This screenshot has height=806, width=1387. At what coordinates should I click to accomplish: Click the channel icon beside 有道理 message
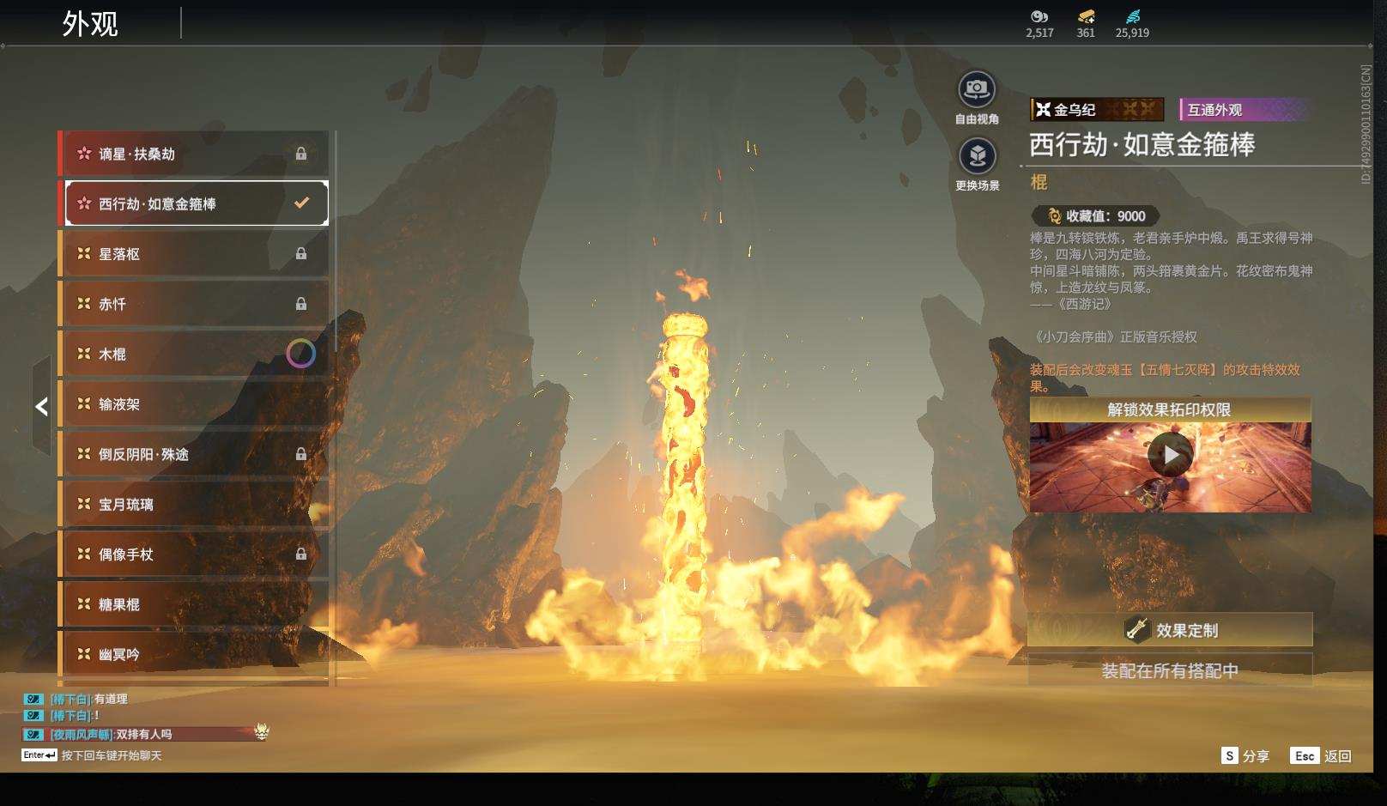(33, 699)
